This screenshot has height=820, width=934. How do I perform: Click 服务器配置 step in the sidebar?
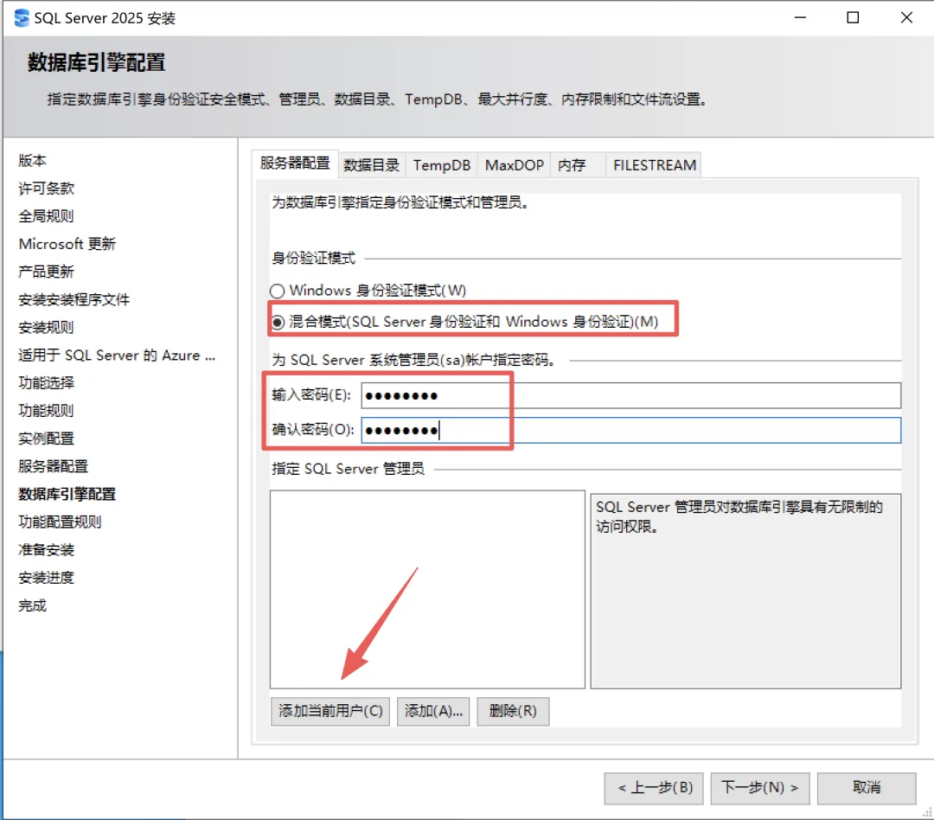[x=53, y=466]
